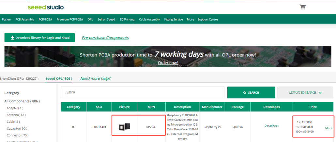Click the green SEARCH button
This screenshot has width=336, height=142.
[251, 92]
